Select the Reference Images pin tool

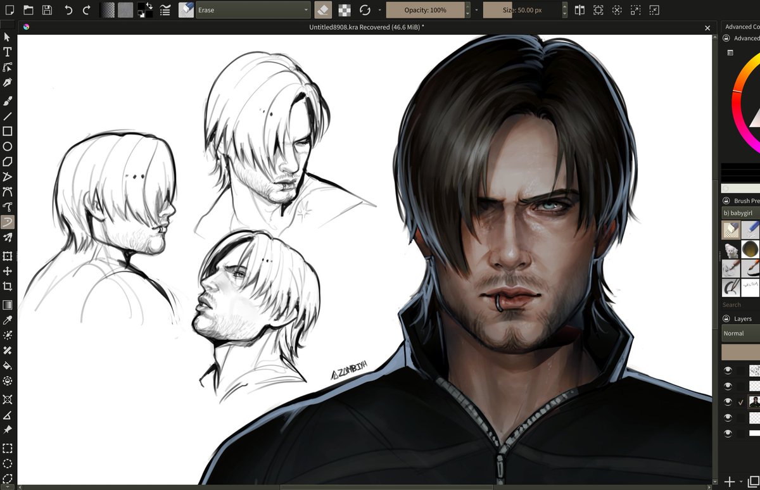pos(8,430)
